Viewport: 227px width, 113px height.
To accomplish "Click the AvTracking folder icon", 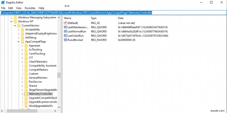I will 26,50.
